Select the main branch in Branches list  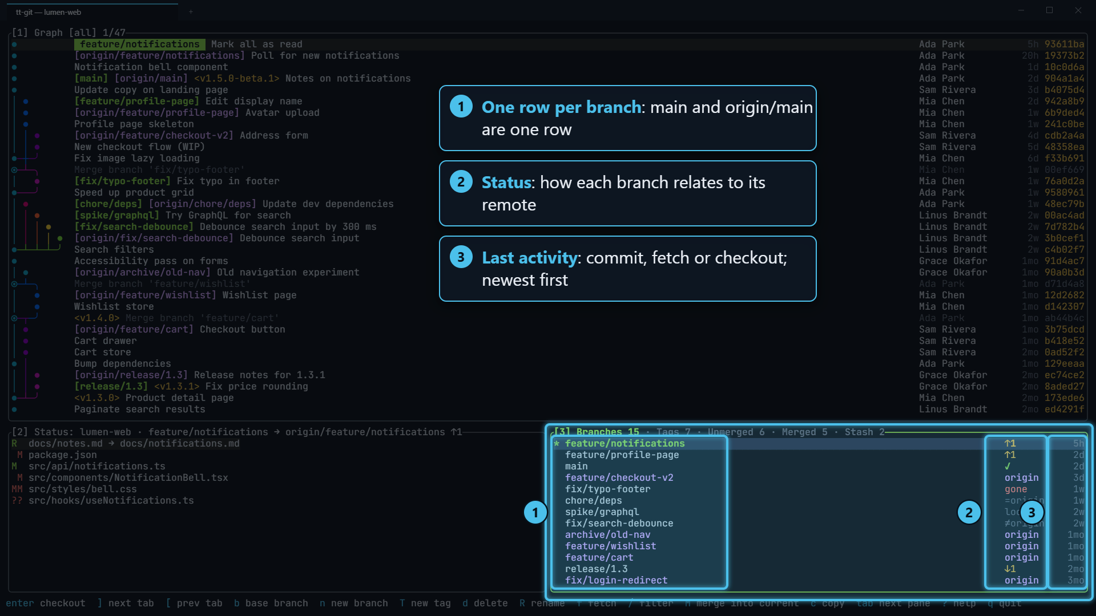[819, 466]
